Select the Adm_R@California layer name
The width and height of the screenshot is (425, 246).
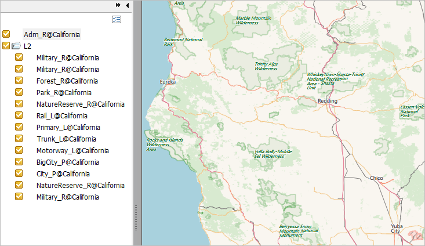click(x=52, y=34)
